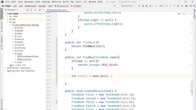The image size is (196, 110).
Task: Show Git history clock icon
Action: [178, 6]
